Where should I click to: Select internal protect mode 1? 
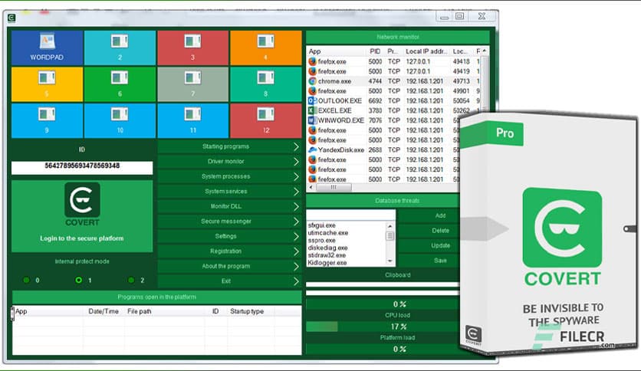pyautogui.click(x=78, y=281)
